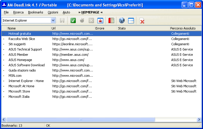Screen dimensions: 203x129
Task: Click the delete page red X icon
Action: (x=142, y=21)
